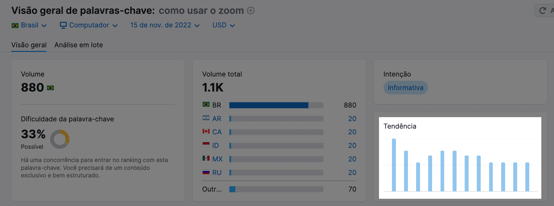
Task: Click the Informativa intent badge
Action: click(x=405, y=88)
